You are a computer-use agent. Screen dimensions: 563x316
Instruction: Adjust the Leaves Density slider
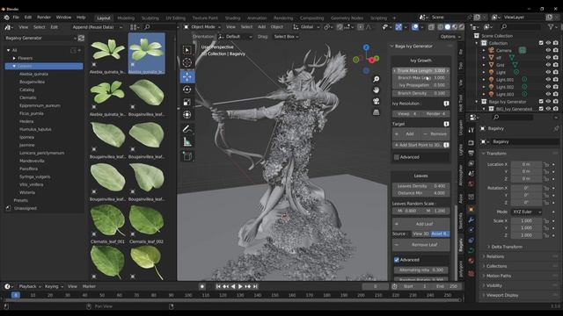420,186
